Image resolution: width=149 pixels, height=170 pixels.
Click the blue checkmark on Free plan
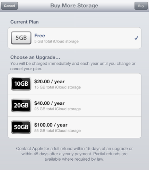pos(136,38)
